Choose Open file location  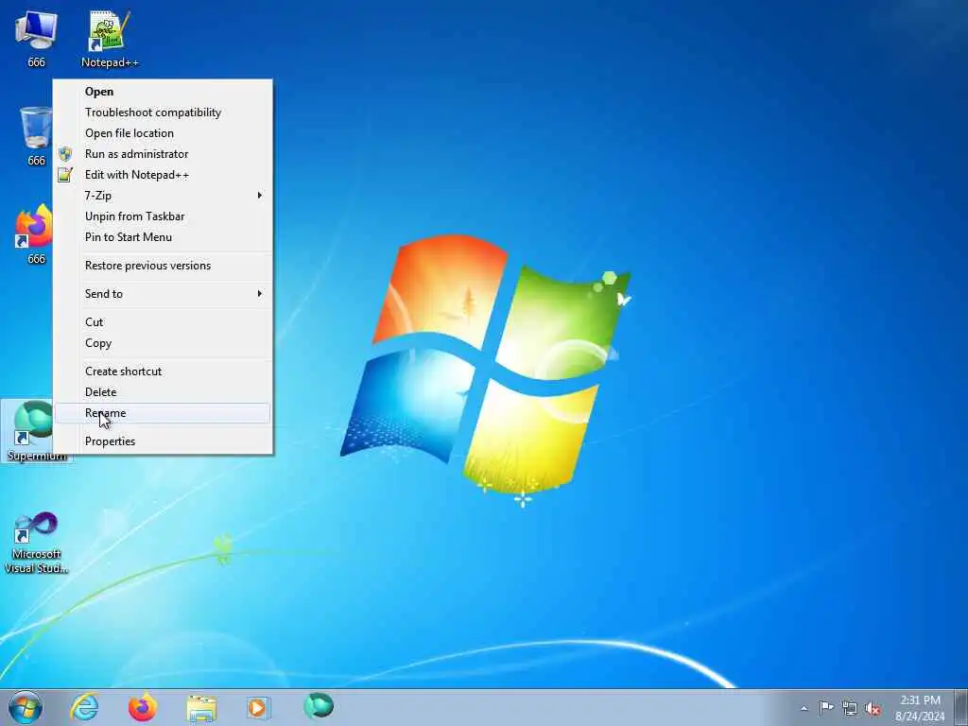click(163, 133)
